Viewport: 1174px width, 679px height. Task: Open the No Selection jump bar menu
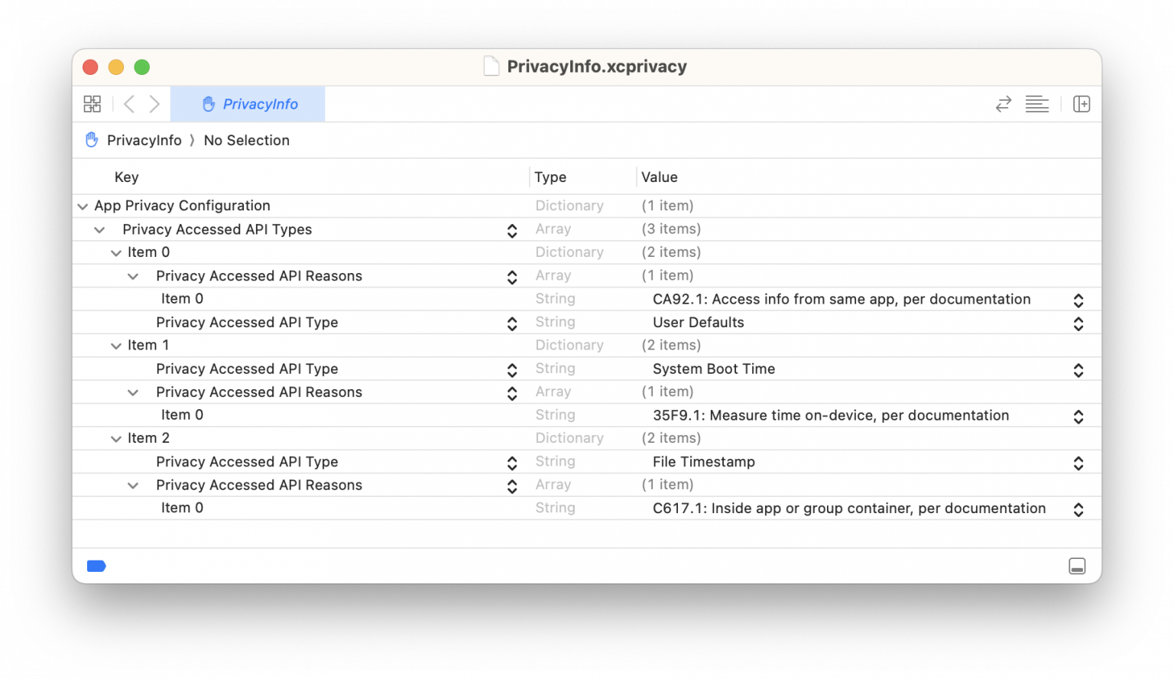pos(246,140)
